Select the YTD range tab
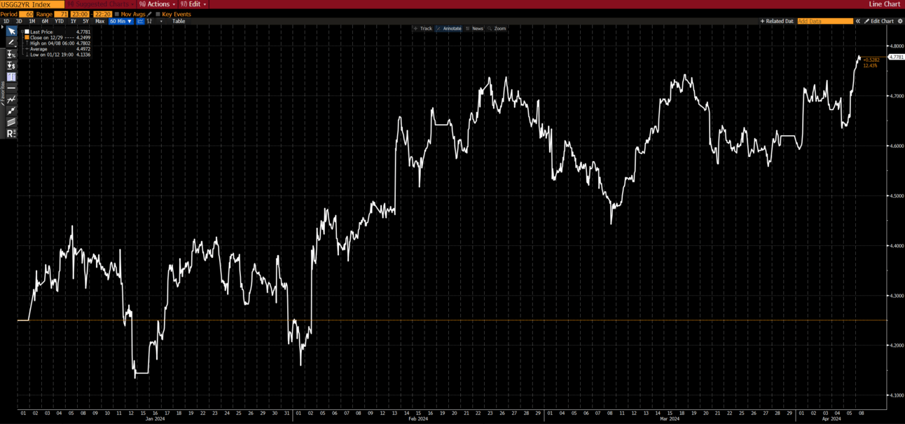 60,21
